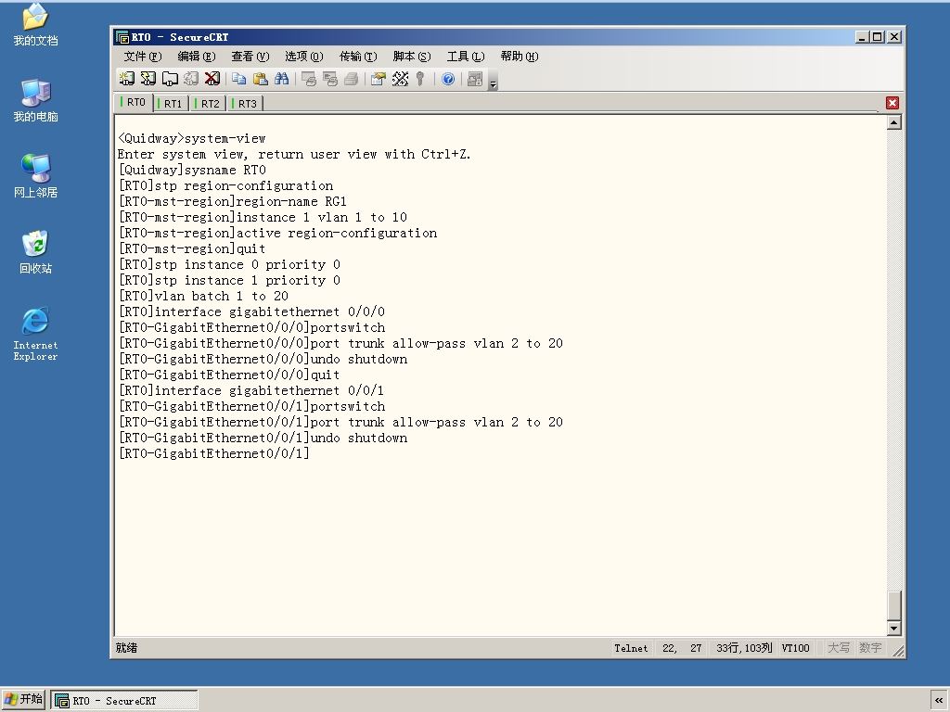Viewport: 950px width, 712px height.
Task: Open Session Options toolbar icon
Action: point(379,79)
